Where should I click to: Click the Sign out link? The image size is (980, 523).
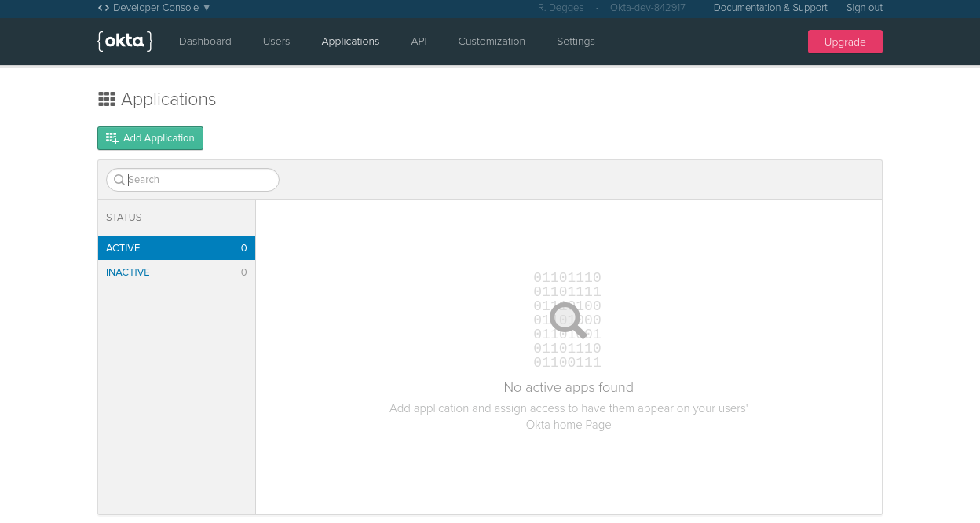pyautogui.click(x=864, y=8)
